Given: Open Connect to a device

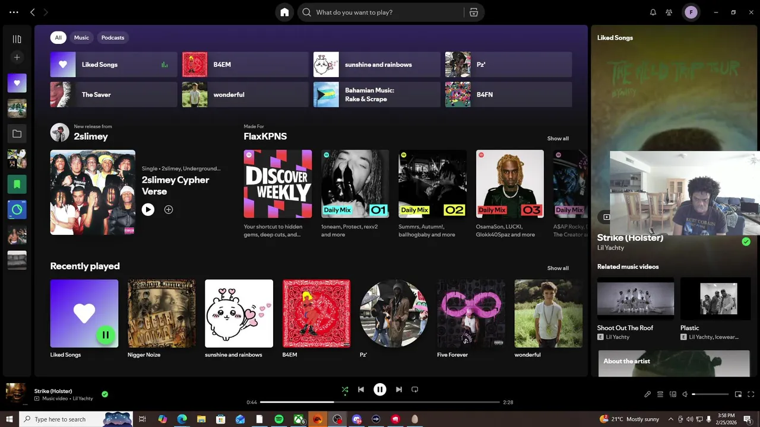Looking at the screenshot, I should 673,394.
